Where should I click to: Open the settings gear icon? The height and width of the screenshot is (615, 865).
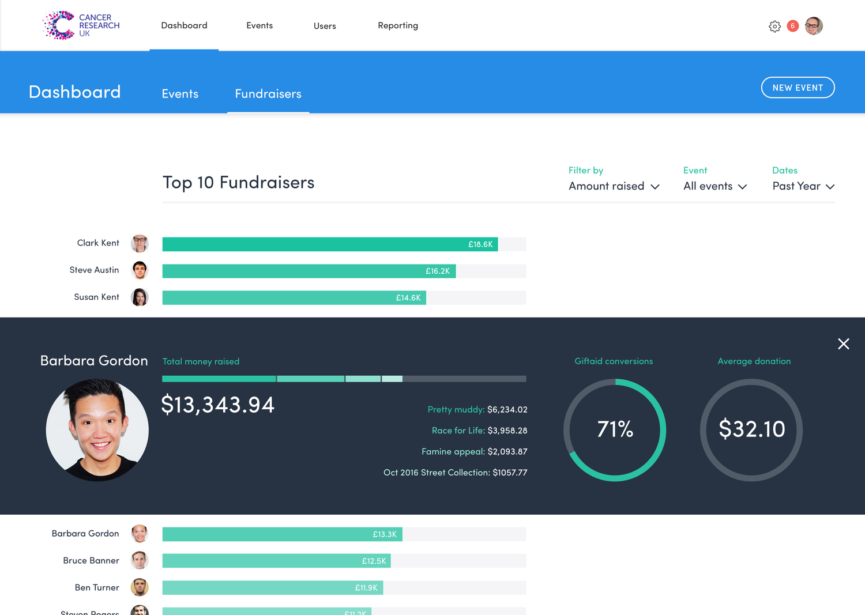tap(775, 26)
